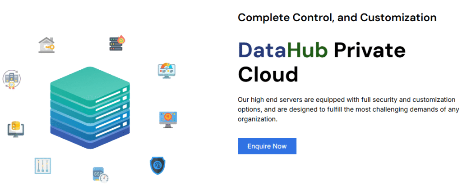Screen dimensions: 462x185
Task: Click the blue monitor with orange circle
Action: pos(168,119)
